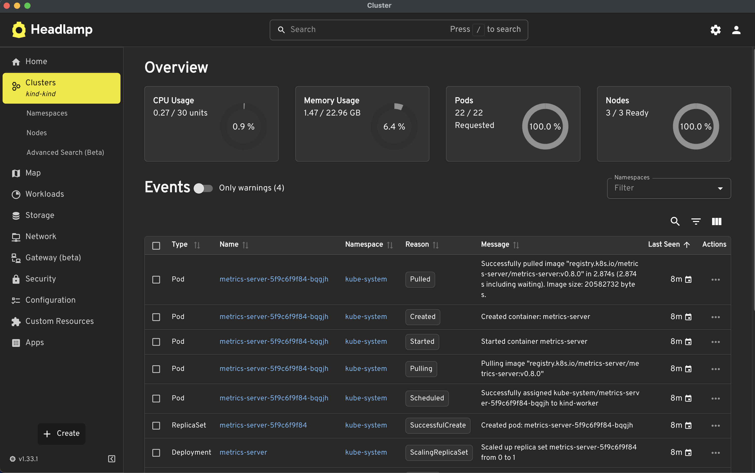
Task: Click the search icon in top search bar
Action: (x=281, y=30)
